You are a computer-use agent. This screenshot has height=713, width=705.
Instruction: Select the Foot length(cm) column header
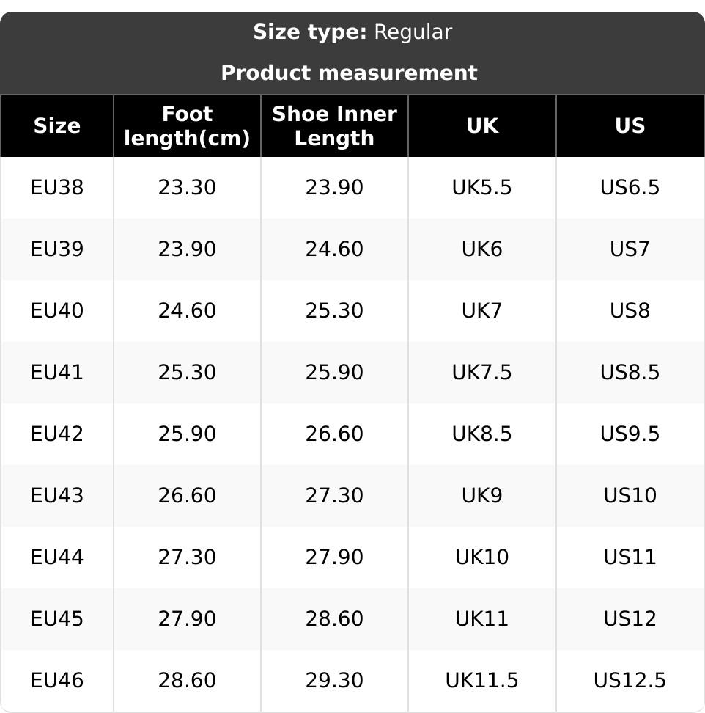[x=187, y=126]
